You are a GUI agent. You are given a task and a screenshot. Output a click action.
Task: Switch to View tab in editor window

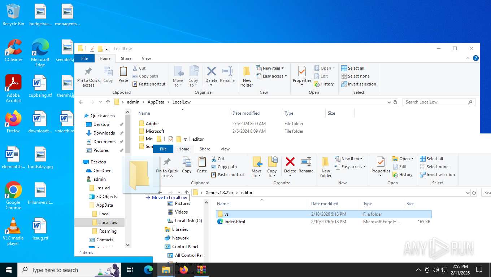pyautogui.click(x=225, y=149)
